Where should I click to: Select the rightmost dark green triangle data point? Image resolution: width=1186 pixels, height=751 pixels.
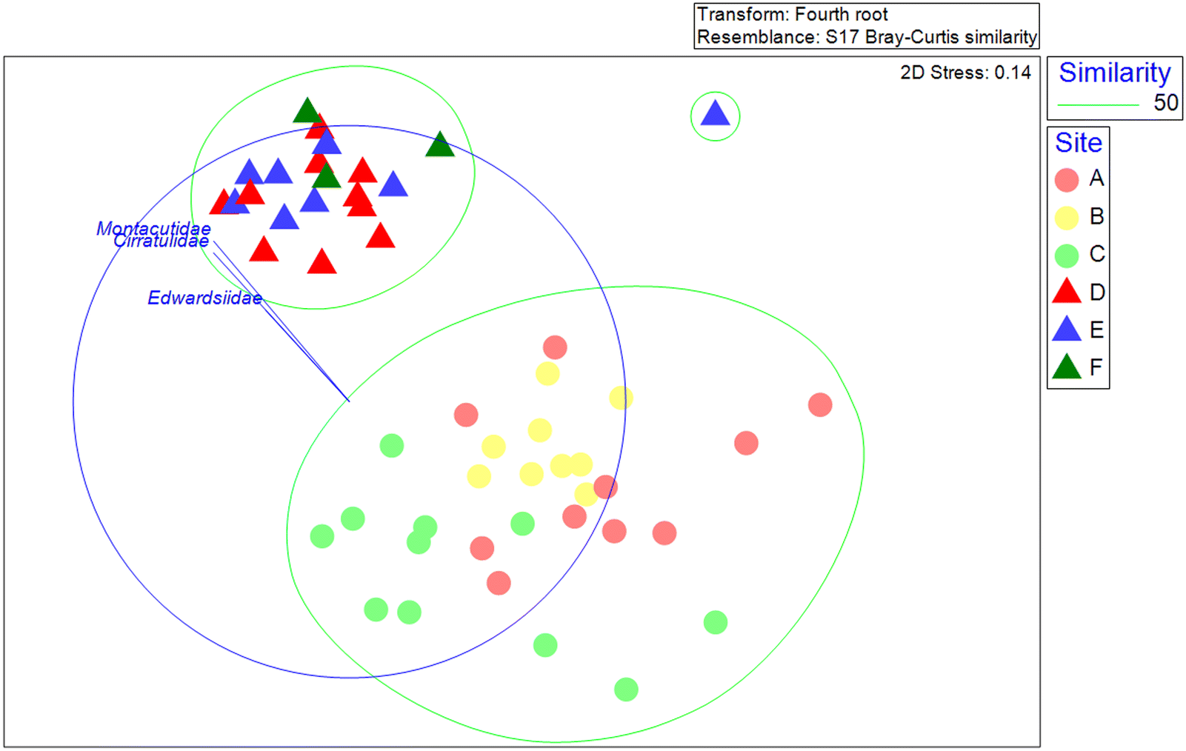tap(440, 144)
